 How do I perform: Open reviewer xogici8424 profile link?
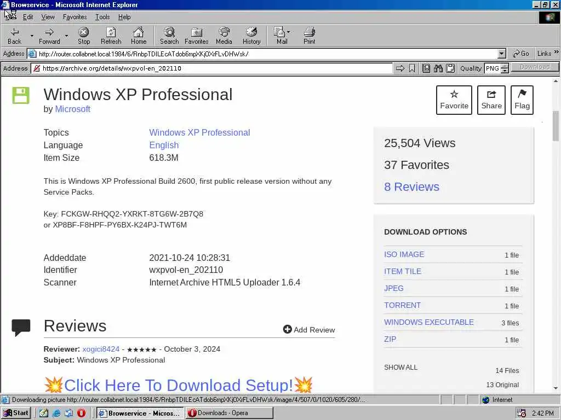point(101,349)
